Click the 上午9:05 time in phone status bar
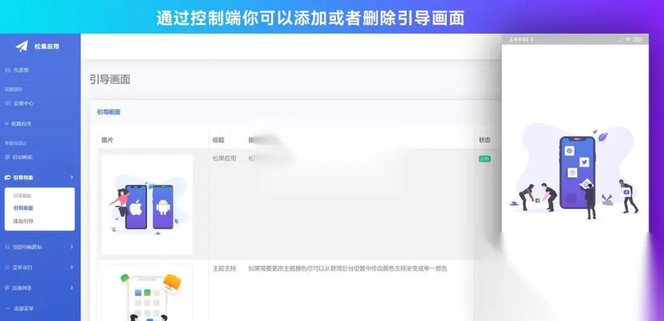 519,39
